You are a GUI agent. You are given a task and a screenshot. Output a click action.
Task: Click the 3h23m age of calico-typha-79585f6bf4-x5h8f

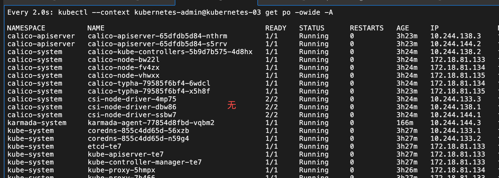pos(407,91)
